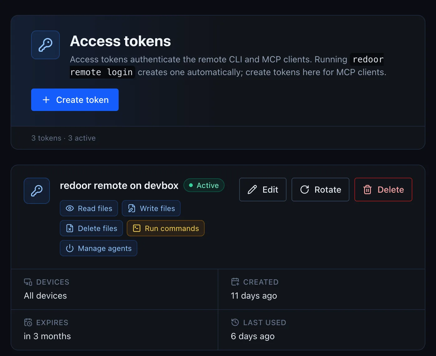
Task: Click the Active status badge
Action: click(204, 185)
